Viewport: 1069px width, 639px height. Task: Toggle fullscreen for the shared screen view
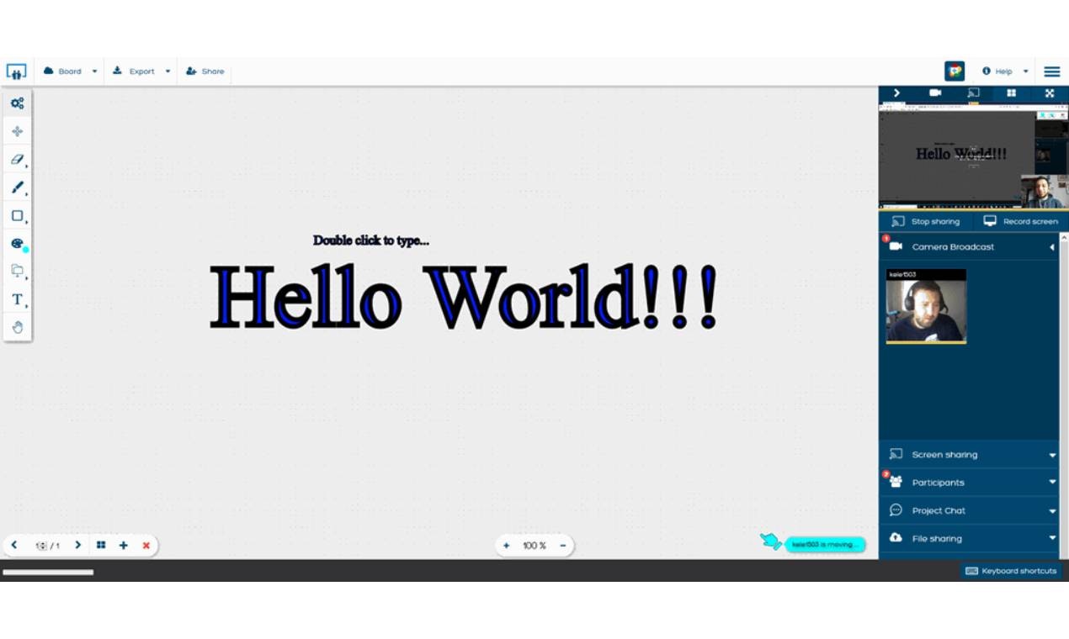pos(1050,93)
